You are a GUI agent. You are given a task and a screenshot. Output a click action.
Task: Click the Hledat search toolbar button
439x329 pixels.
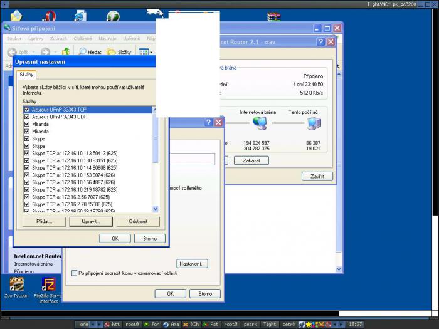tap(90, 52)
